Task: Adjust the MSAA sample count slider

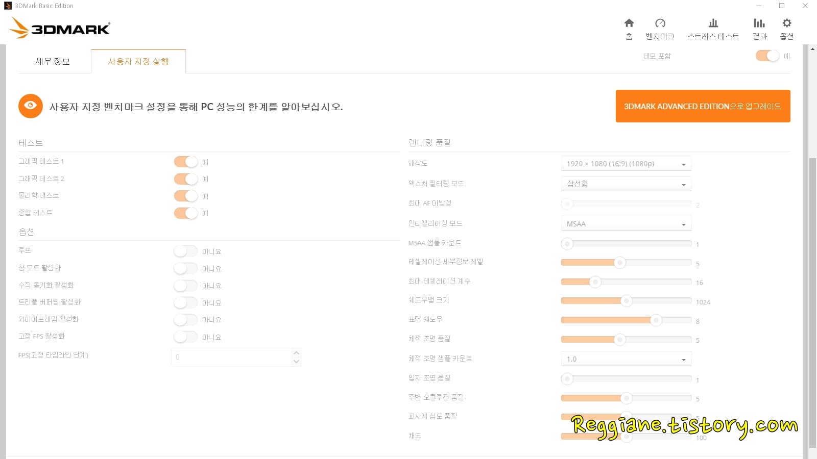Action: click(626, 244)
